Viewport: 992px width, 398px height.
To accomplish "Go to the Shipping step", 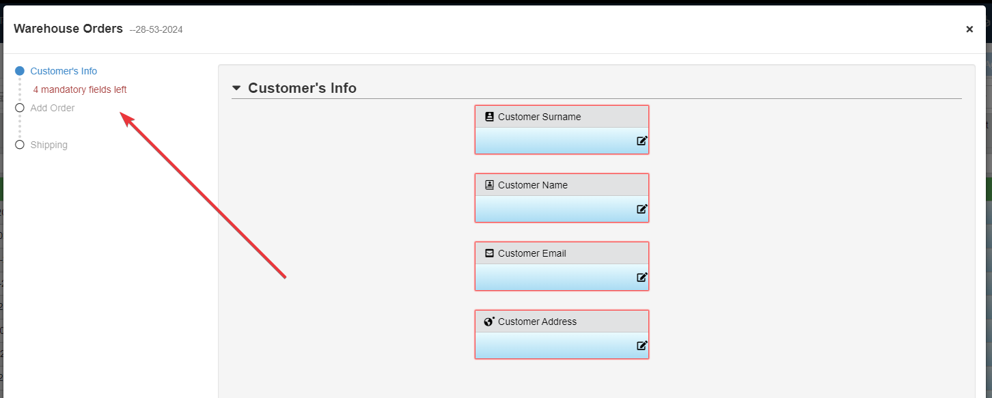I will [49, 145].
